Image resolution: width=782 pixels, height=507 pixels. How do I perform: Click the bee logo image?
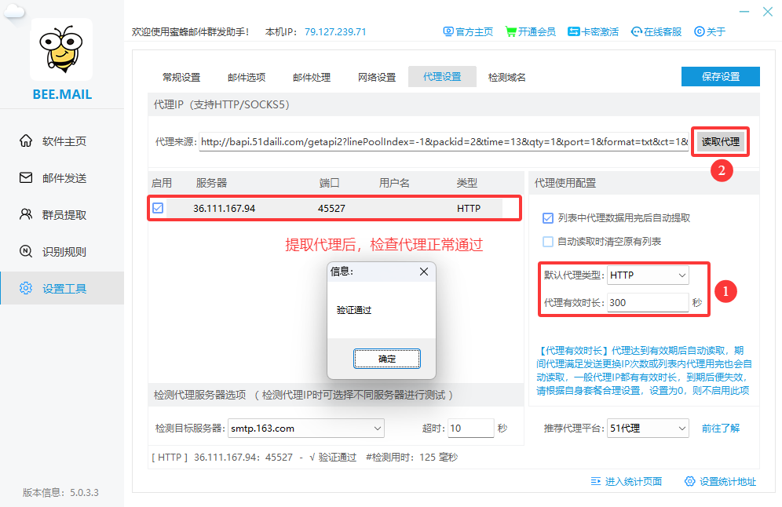click(61, 49)
